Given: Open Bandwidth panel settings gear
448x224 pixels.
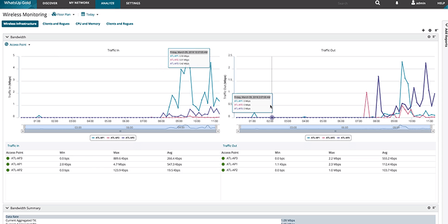Looking at the screenshot, I should (428, 37).
